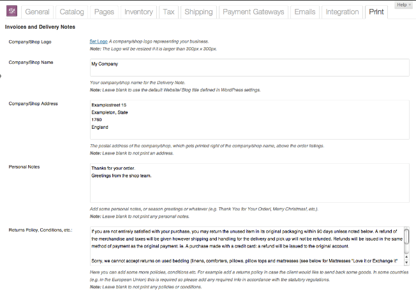Click the 'Exampleton, State' address line
Viewport: 416px width, 294px height.
coord(110,112)
